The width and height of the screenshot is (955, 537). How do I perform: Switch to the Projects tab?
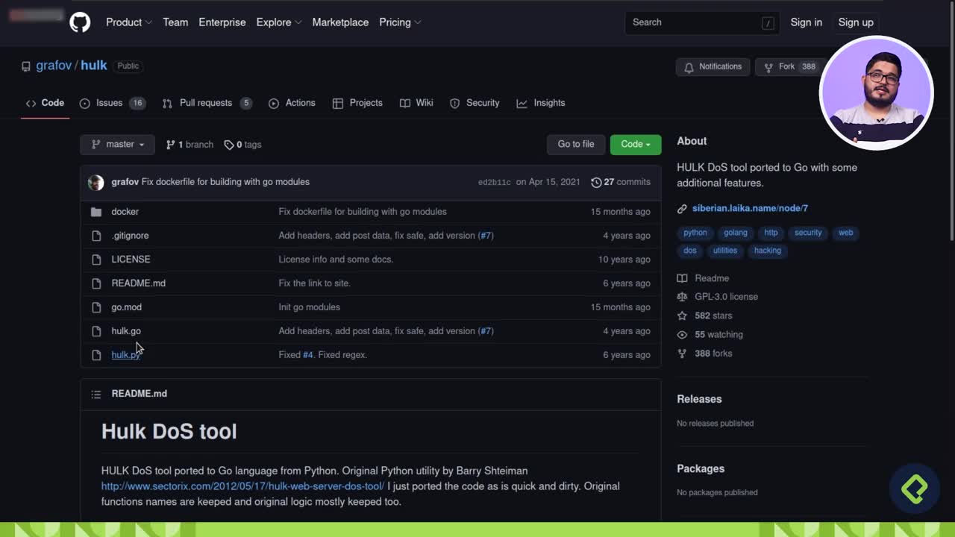357,103
